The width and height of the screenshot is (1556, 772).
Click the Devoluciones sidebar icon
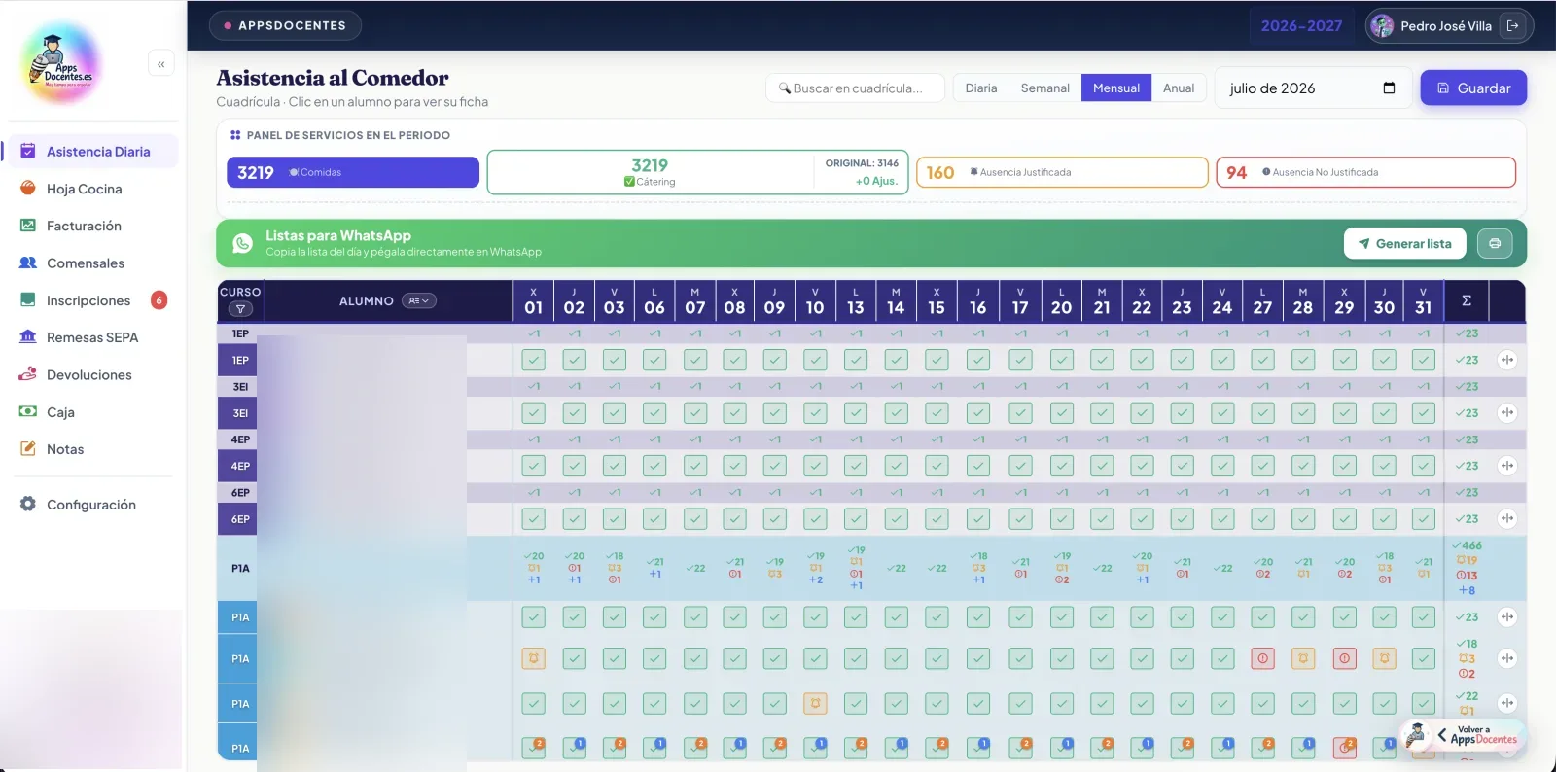point(28,374)
